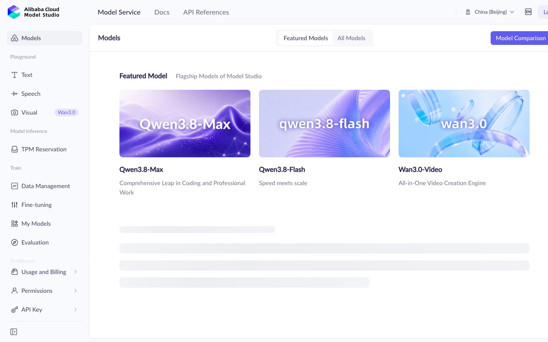The image size is (548, 342).
Task: Click the TPM Reservation icon
Action: pyautogui.click(x=15, y=149)
